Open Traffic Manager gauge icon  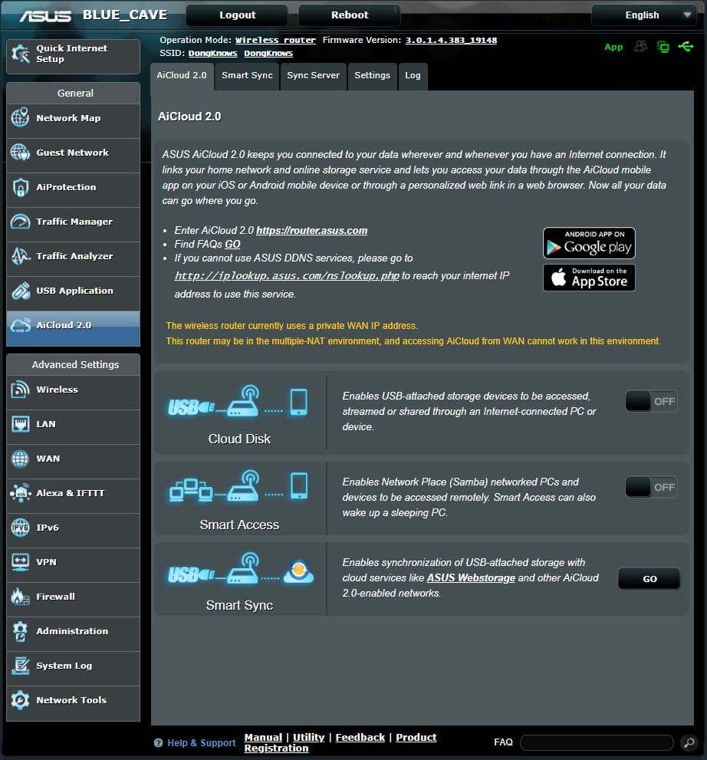pos(21,222)
